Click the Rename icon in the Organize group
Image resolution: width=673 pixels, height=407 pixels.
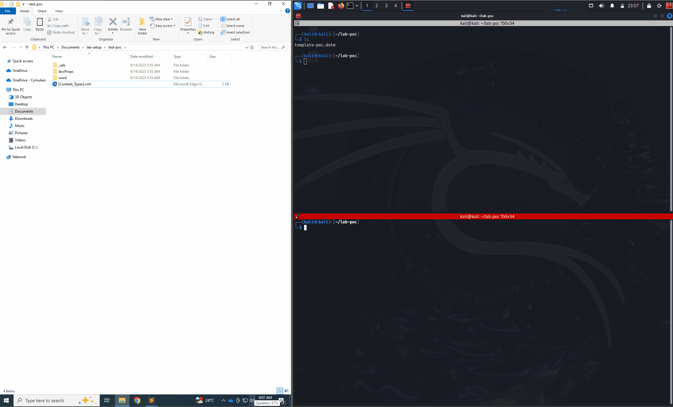(126, 22)
